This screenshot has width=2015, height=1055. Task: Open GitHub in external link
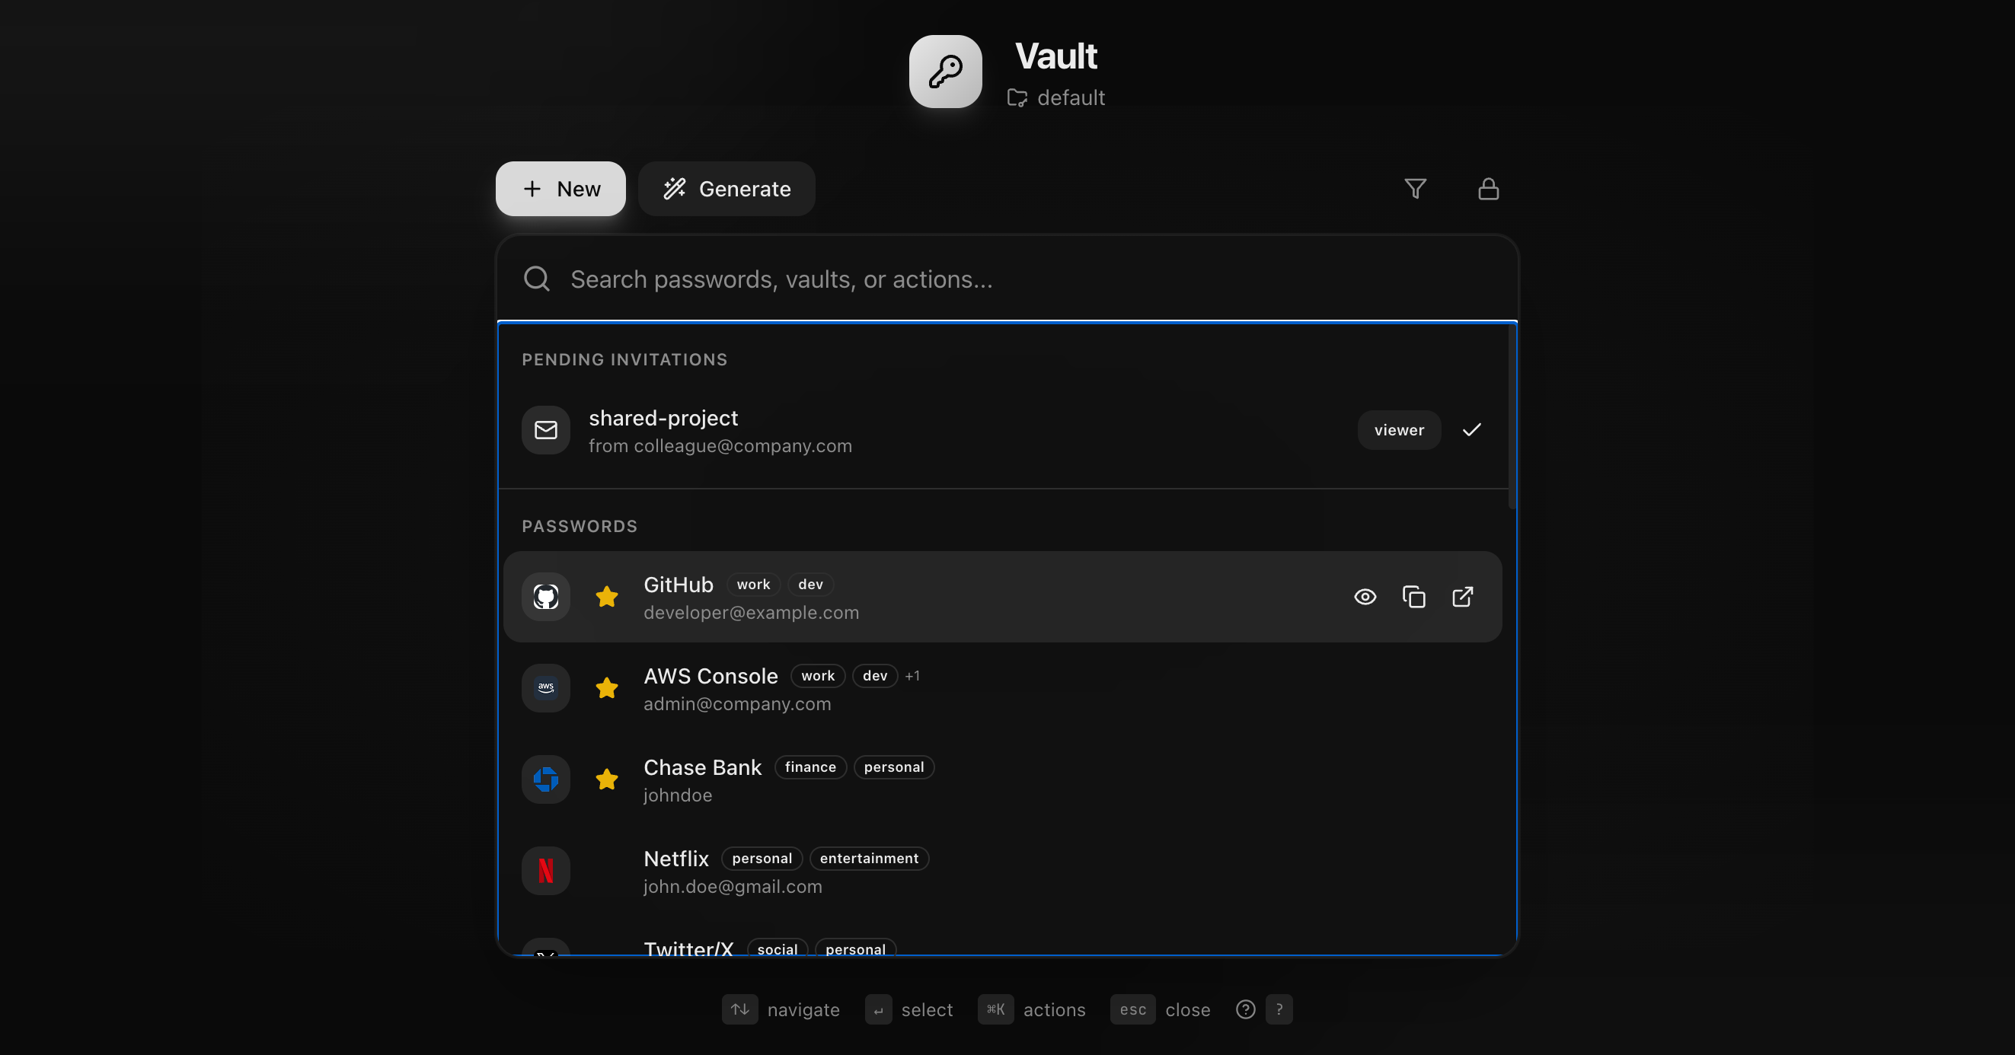pos(1462,597)
